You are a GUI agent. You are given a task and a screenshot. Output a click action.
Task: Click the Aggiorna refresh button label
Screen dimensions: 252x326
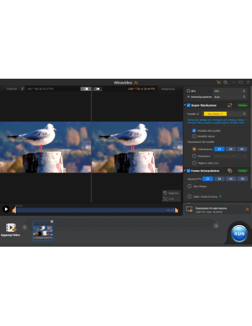[x=173, y=193]
